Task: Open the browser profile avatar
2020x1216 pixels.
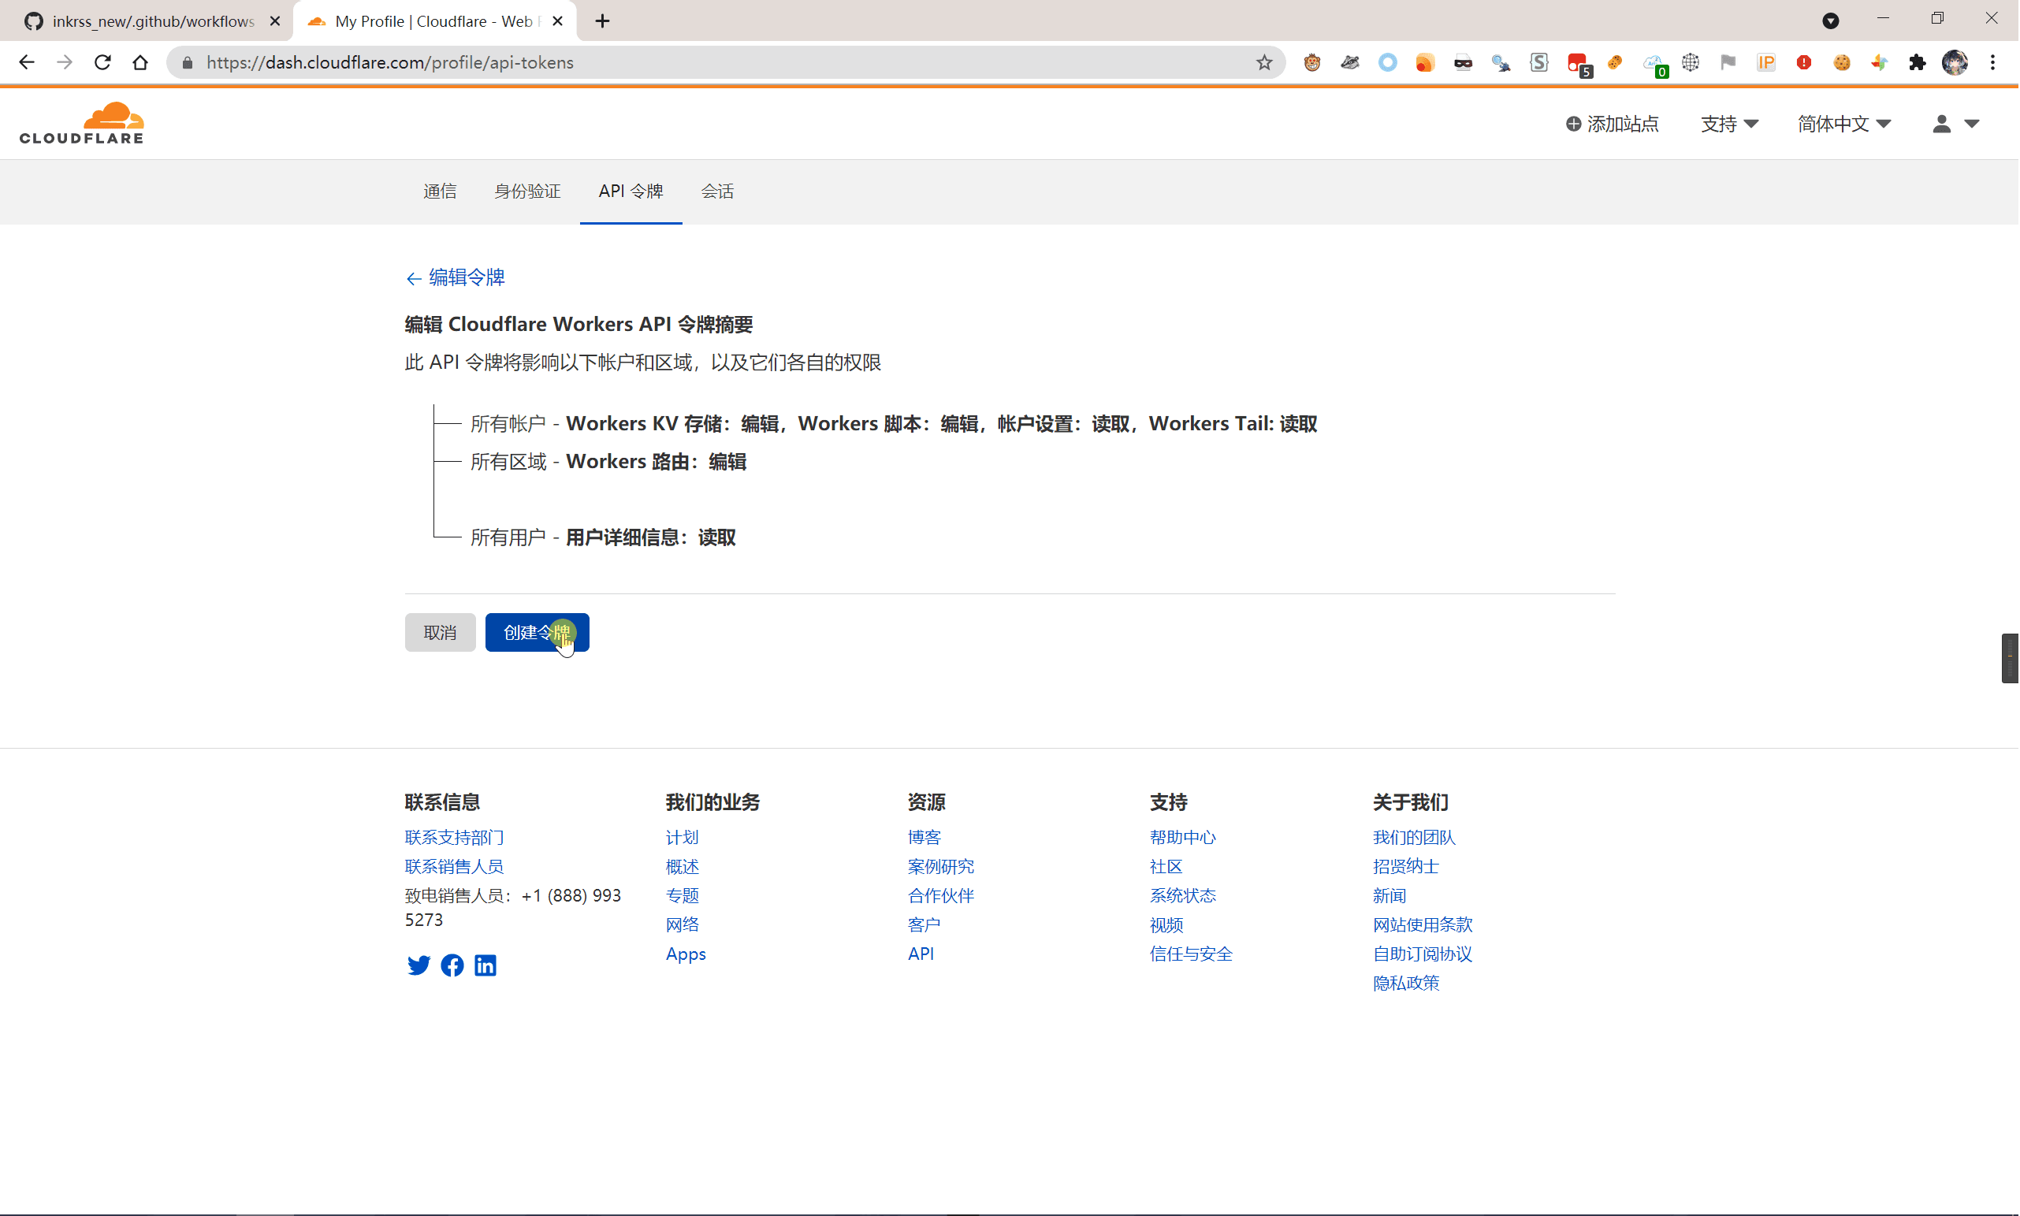Action: 1955,62
